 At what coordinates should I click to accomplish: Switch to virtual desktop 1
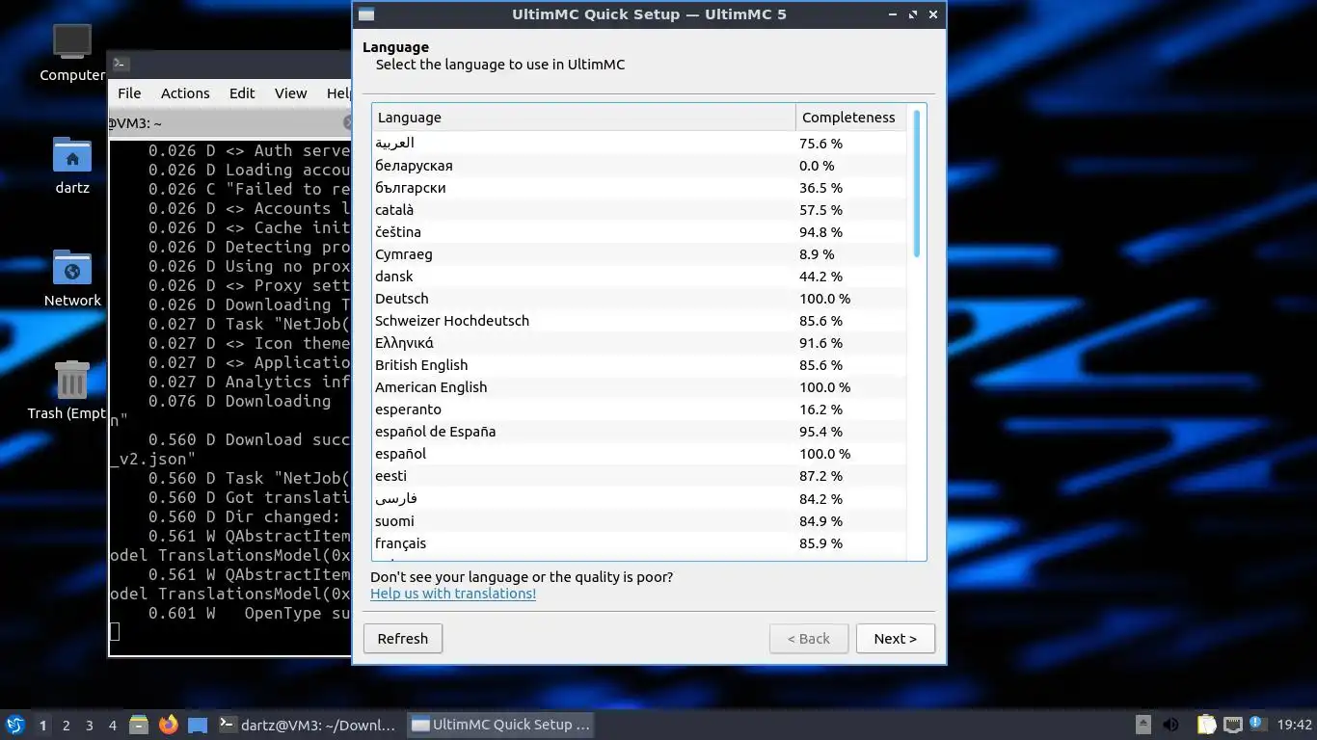tap(42, 725)
